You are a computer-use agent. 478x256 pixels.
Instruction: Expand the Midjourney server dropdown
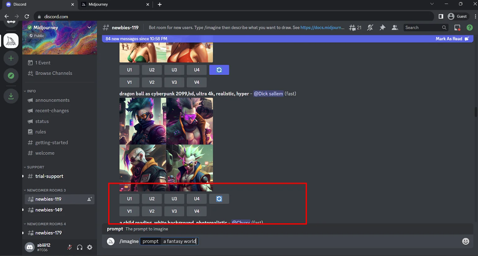90,27
